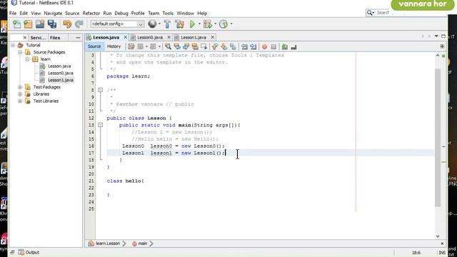
Task: Collapse the Tutorial project node
Action: coord(13,45)
